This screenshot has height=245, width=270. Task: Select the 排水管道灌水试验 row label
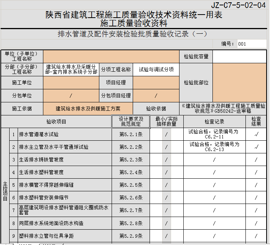65,134
